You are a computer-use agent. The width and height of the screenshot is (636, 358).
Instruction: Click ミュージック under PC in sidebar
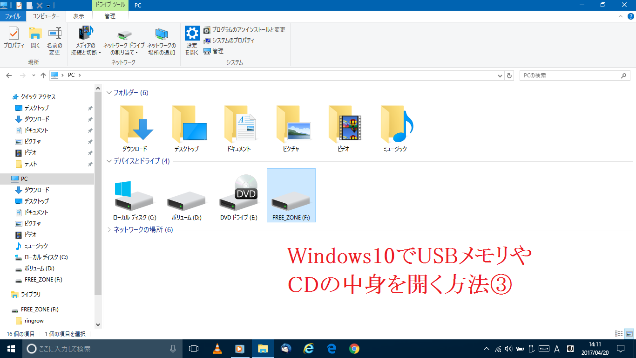click(36, 246)
